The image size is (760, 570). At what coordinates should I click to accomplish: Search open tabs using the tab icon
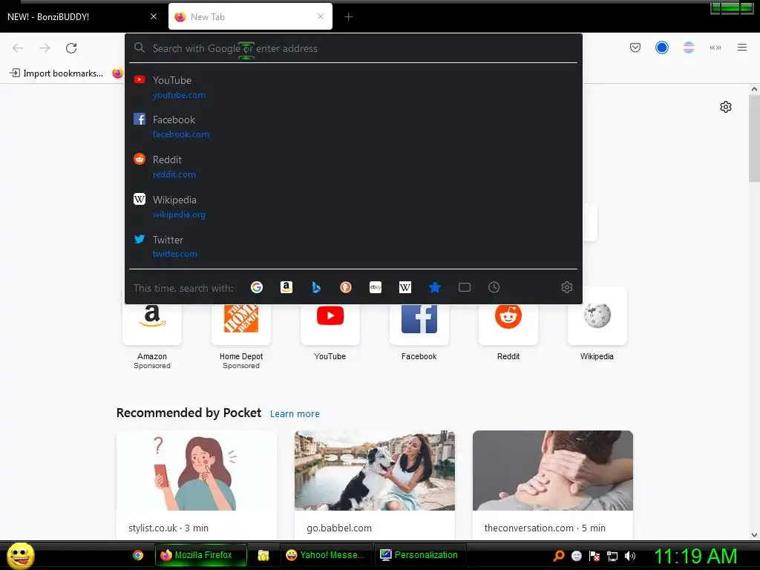[x=465, y=287]
